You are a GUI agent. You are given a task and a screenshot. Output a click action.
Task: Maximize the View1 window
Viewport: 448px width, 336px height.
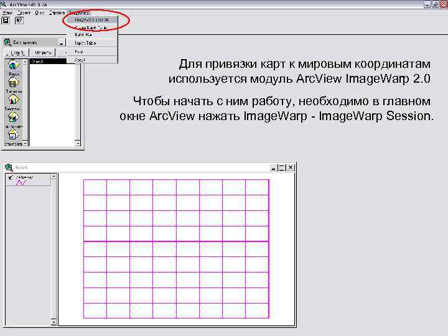click(282, 168)
